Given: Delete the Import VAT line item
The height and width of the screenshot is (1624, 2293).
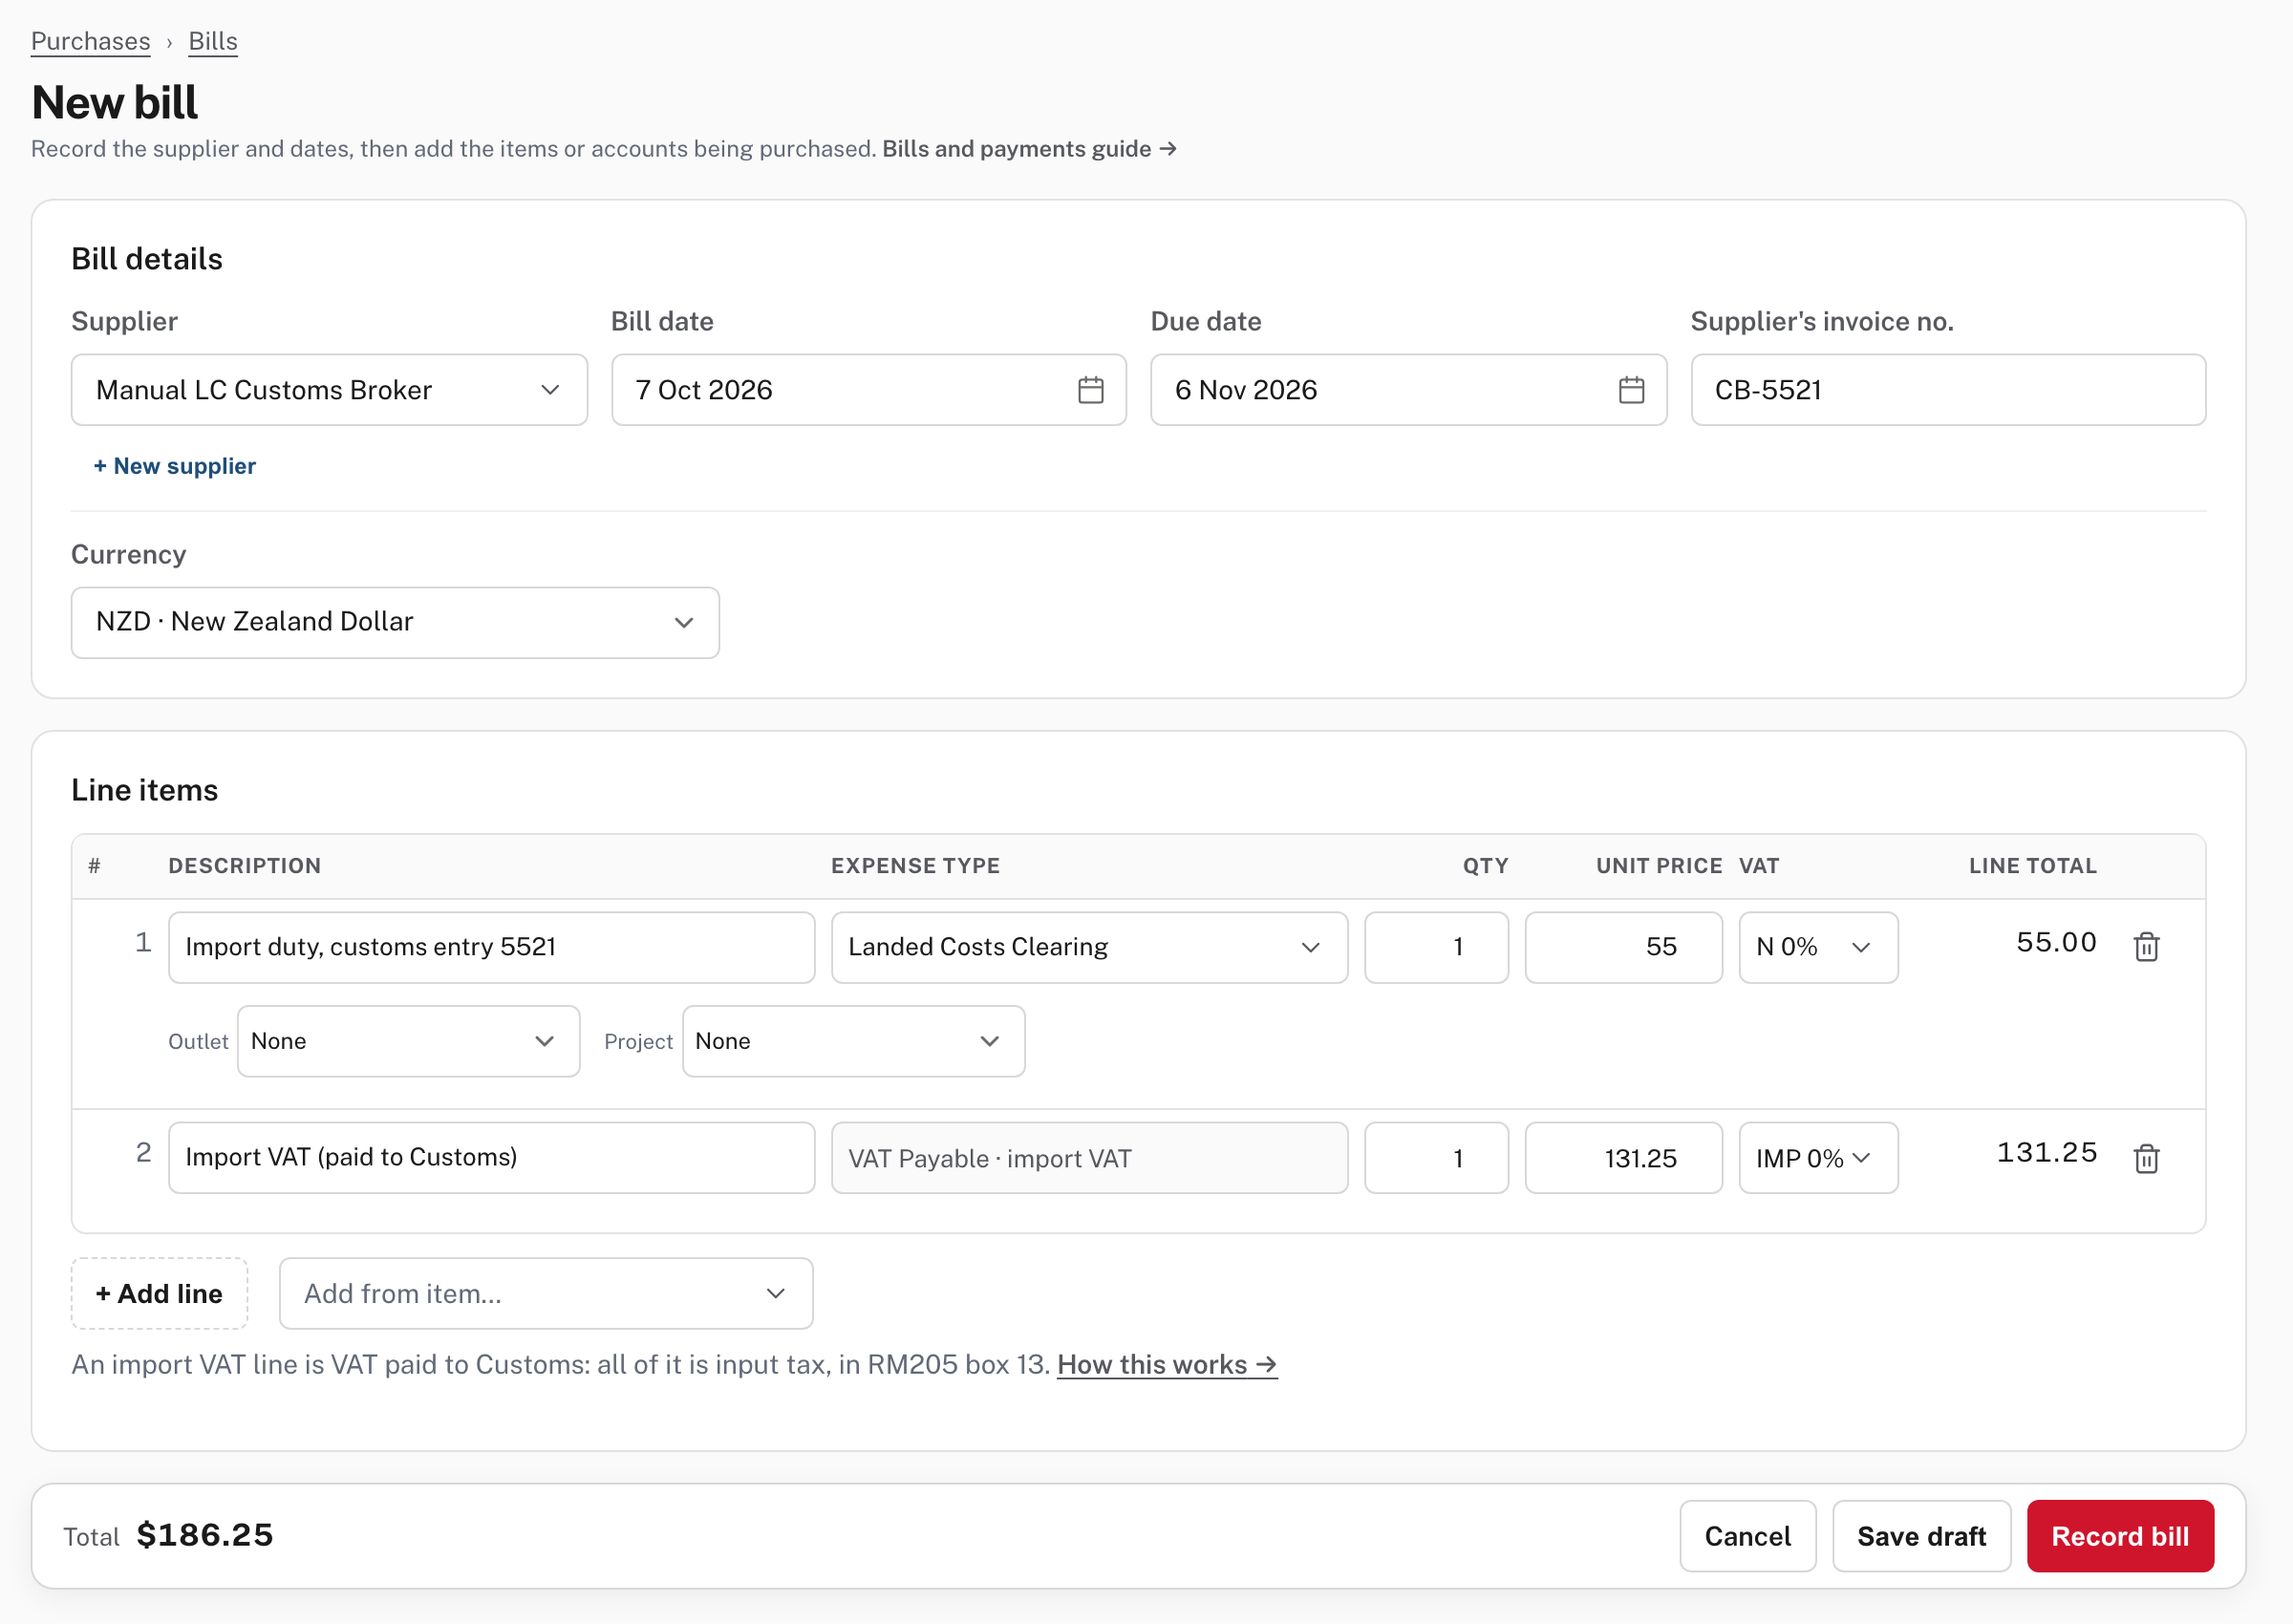Looking at the screenshot, I should 2146,1158.
